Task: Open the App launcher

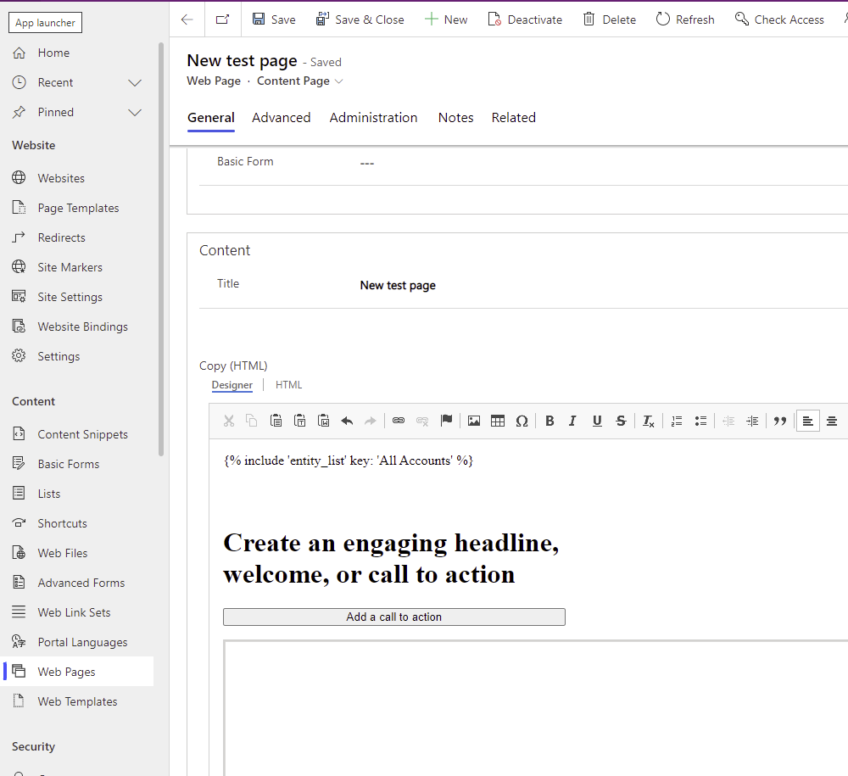Action: point(46,23)
